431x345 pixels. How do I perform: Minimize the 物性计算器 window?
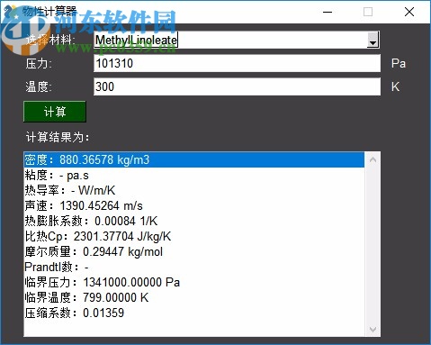(x=328, y=12)
